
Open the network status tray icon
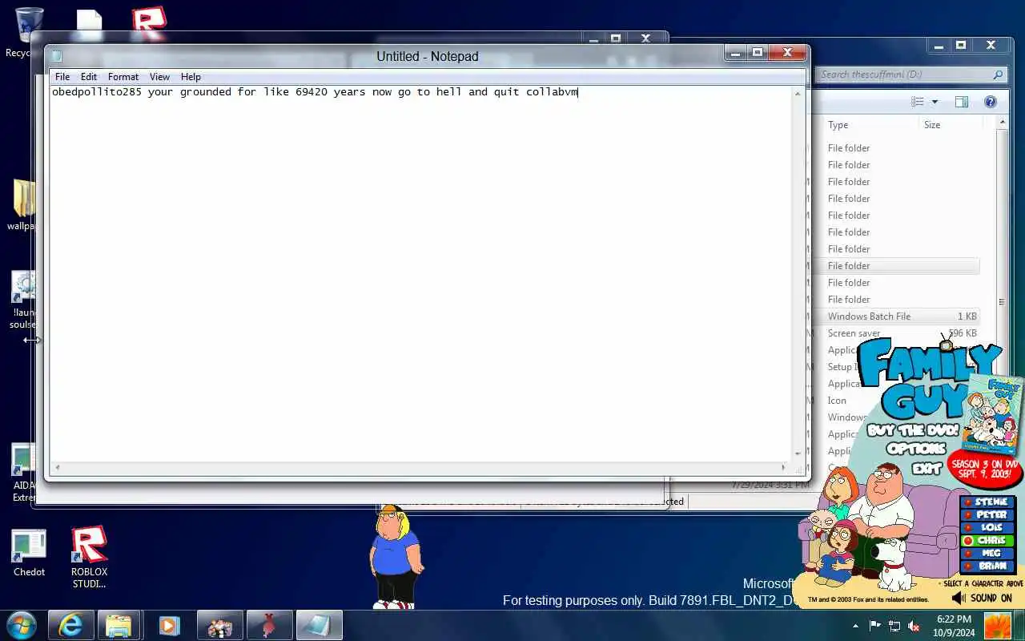pyautogui.click(x=894, y=626)
